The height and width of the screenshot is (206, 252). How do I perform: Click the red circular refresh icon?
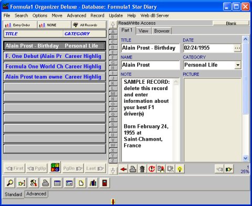pyautogui.click(x=152, y=169)
